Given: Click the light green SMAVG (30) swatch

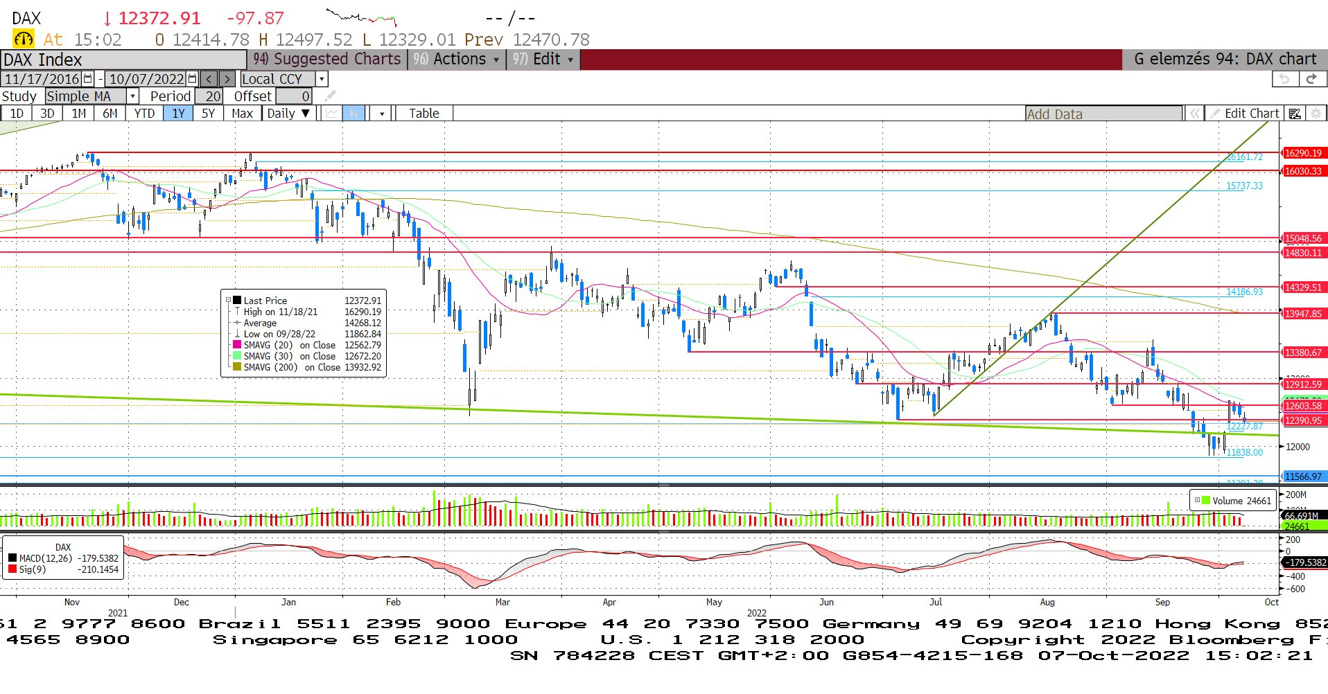Looking at the screenshot, I should (237, 356).
